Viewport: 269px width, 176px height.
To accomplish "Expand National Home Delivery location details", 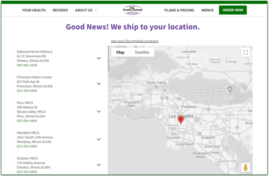I will (x=99, y=58).
